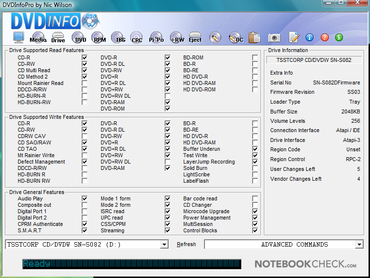The width and height of the screenshot is (370, 278).
Task: Open the notepad edit icon
Action: (x=294, y=37)
